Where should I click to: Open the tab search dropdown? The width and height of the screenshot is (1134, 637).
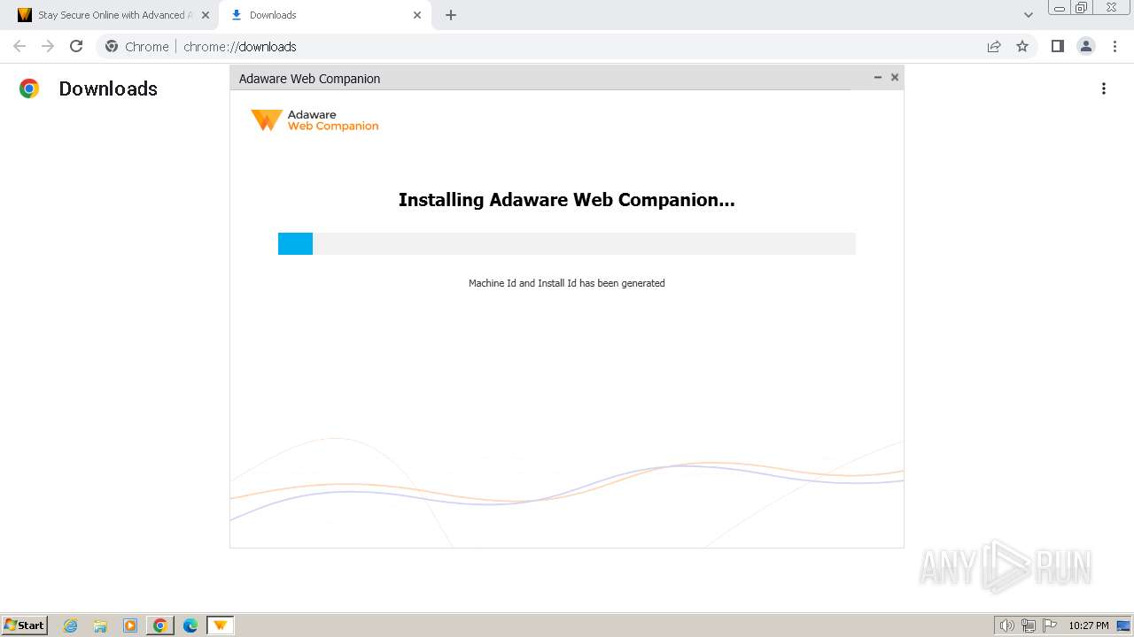1028,15
